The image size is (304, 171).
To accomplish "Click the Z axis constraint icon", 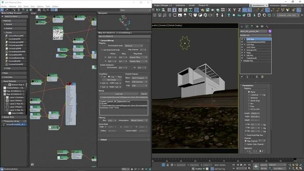I will point(239,9).
